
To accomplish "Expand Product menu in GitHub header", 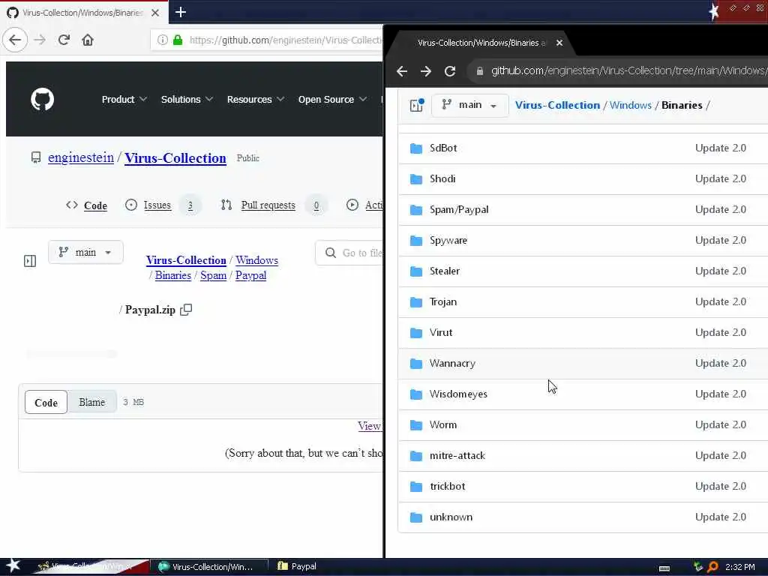I will pyautogui.click(x=124, y=100).
